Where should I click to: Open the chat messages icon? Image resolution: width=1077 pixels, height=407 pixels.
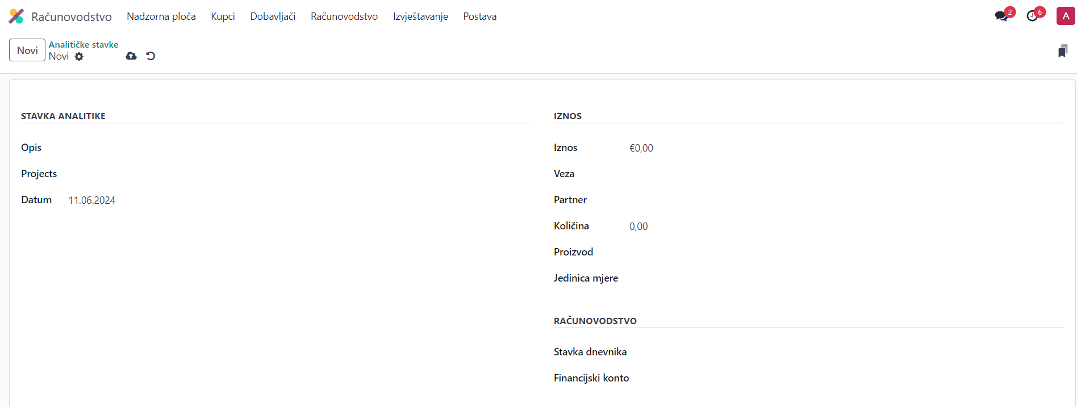click(x=1001, y=16)
